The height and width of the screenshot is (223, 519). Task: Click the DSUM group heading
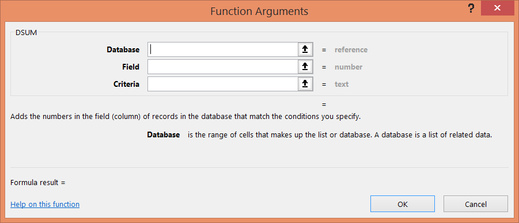click(26, 32)
